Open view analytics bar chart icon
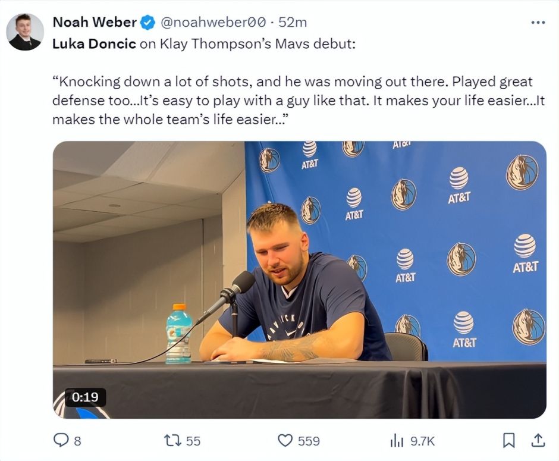The height and width of the screenshot is (461, 559). (397, 440)
